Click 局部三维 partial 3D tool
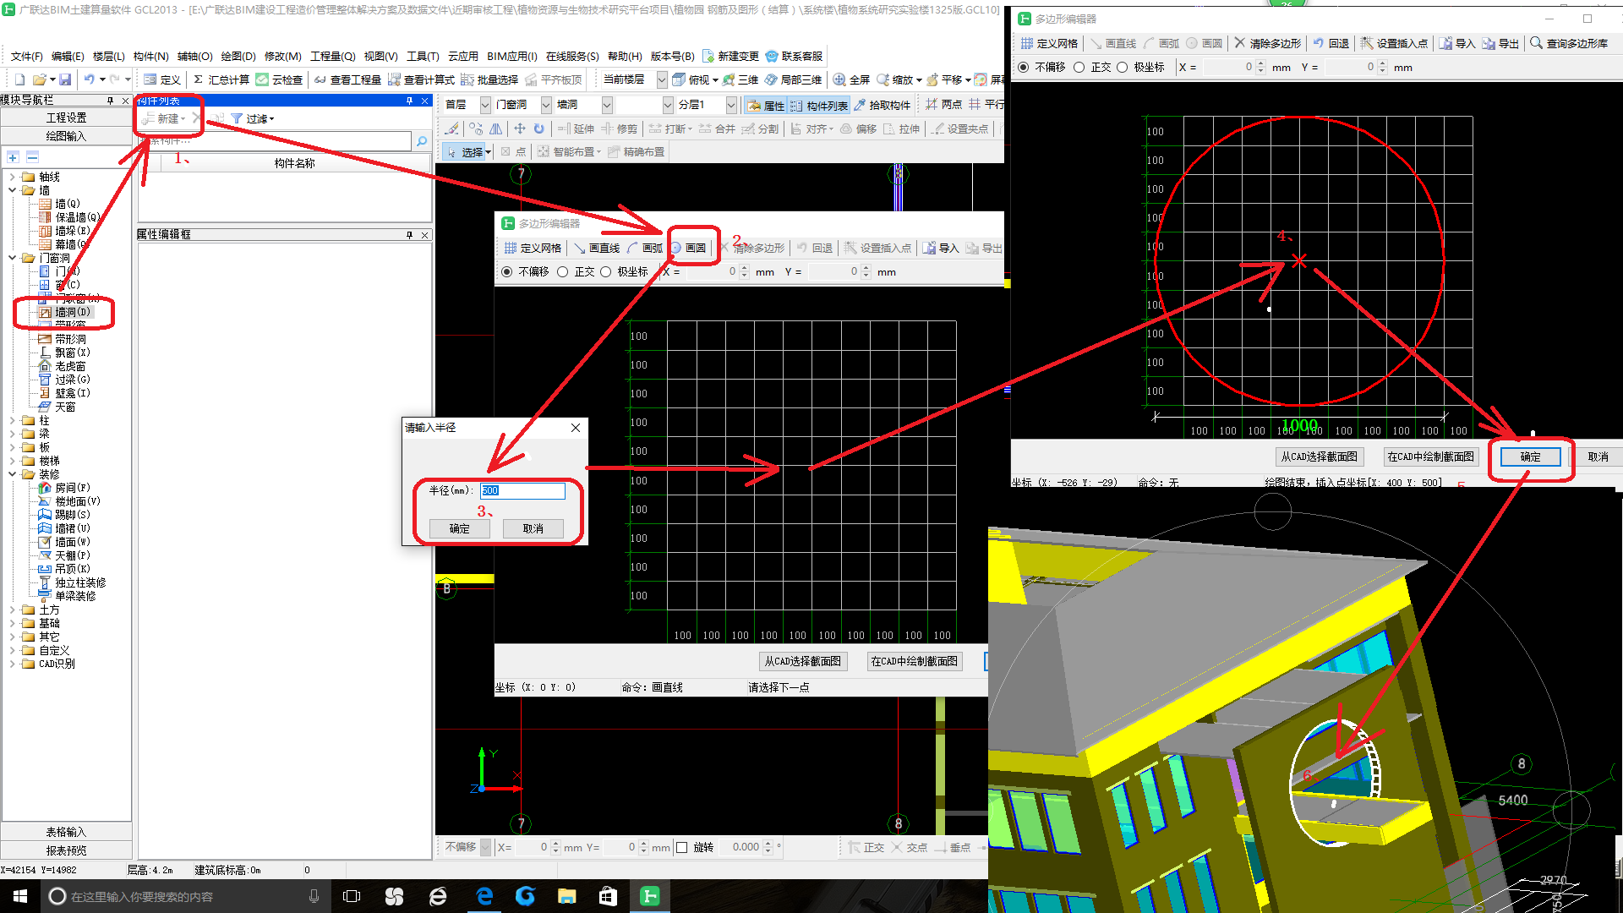1623x913 pixels. [794, 79]
